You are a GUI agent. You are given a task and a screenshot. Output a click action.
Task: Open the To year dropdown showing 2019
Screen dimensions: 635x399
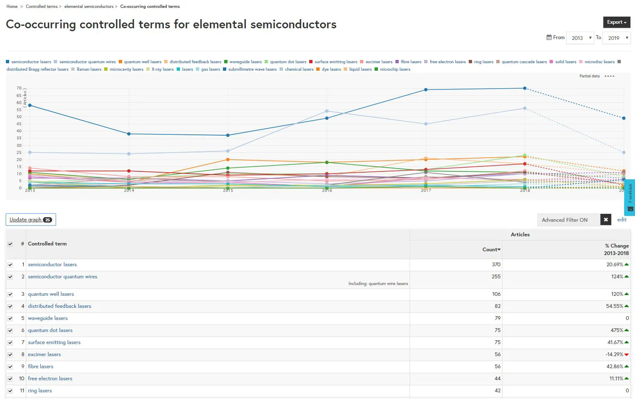(x=617, y=38)
